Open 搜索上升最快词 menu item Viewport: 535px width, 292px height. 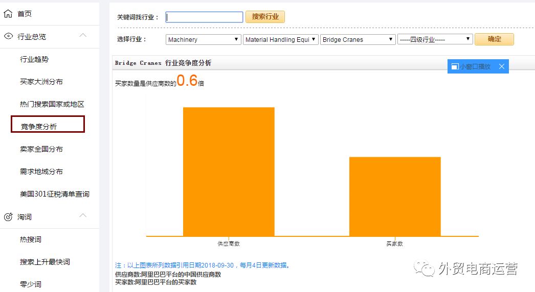(x=45, y=262)
